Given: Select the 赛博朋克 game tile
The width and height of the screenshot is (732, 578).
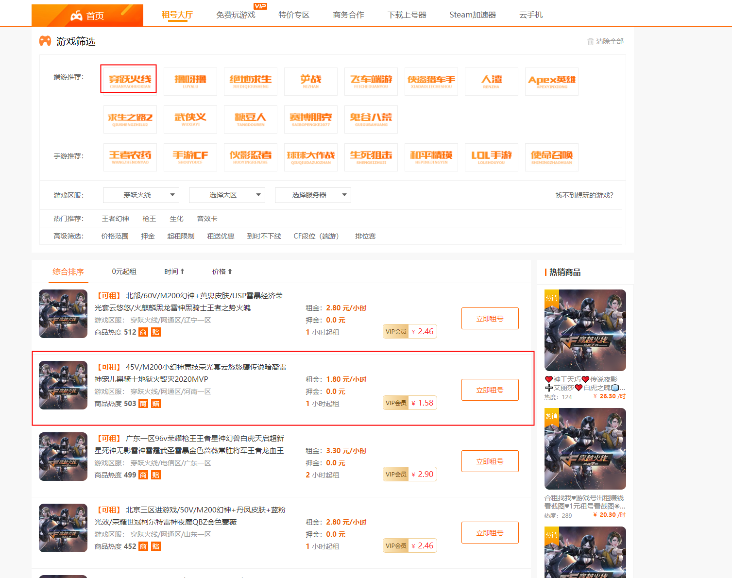Looking at the screenshot, I should [x=310, y=119].
